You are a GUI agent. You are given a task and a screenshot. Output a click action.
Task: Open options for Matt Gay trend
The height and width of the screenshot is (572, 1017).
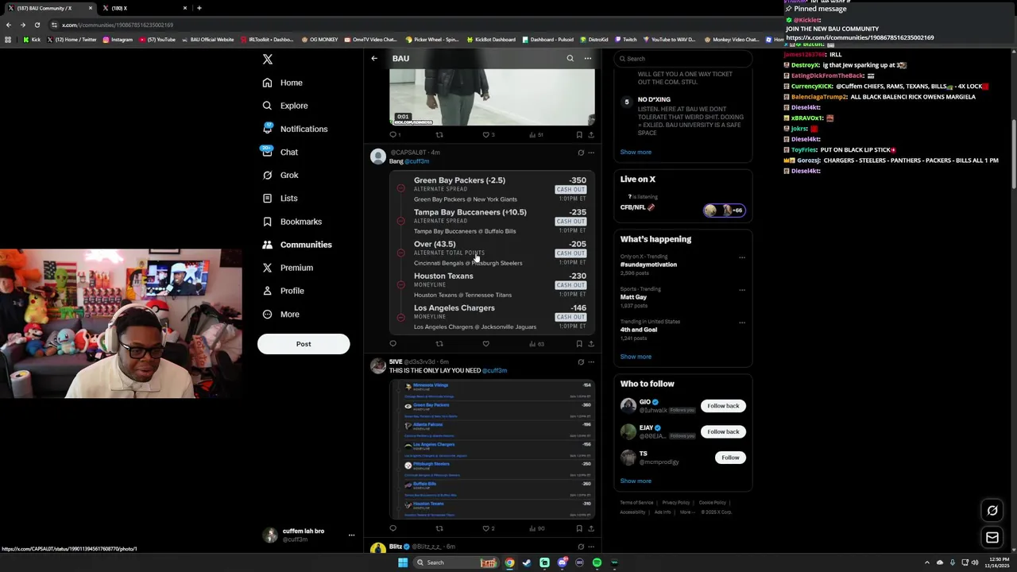(742, 290)
